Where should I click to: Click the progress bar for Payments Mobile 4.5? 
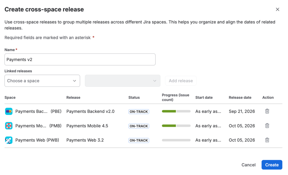(x=176, y=126)
